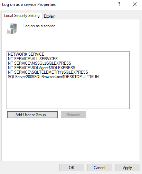The image size is (142, 174).
Task: Select NT SERVICE\SQLAgent$SQLEXPRESS entry
Action: pos(41,68)
